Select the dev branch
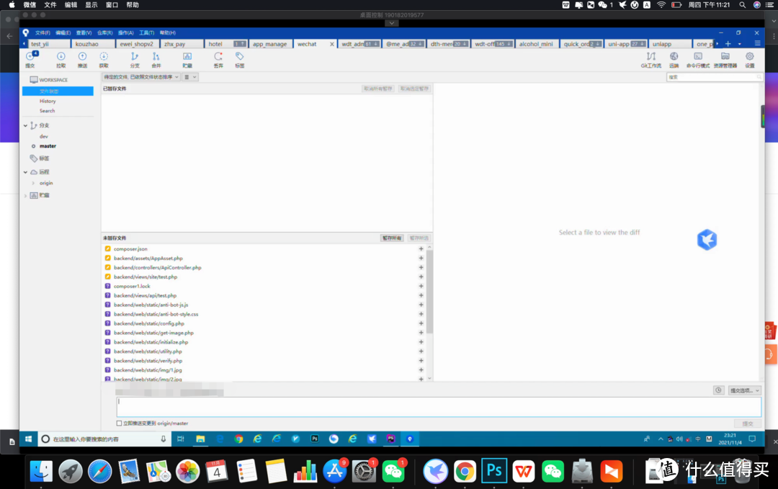Image resolution: width=778 pixels, height=489 pixels. point(44,136)
